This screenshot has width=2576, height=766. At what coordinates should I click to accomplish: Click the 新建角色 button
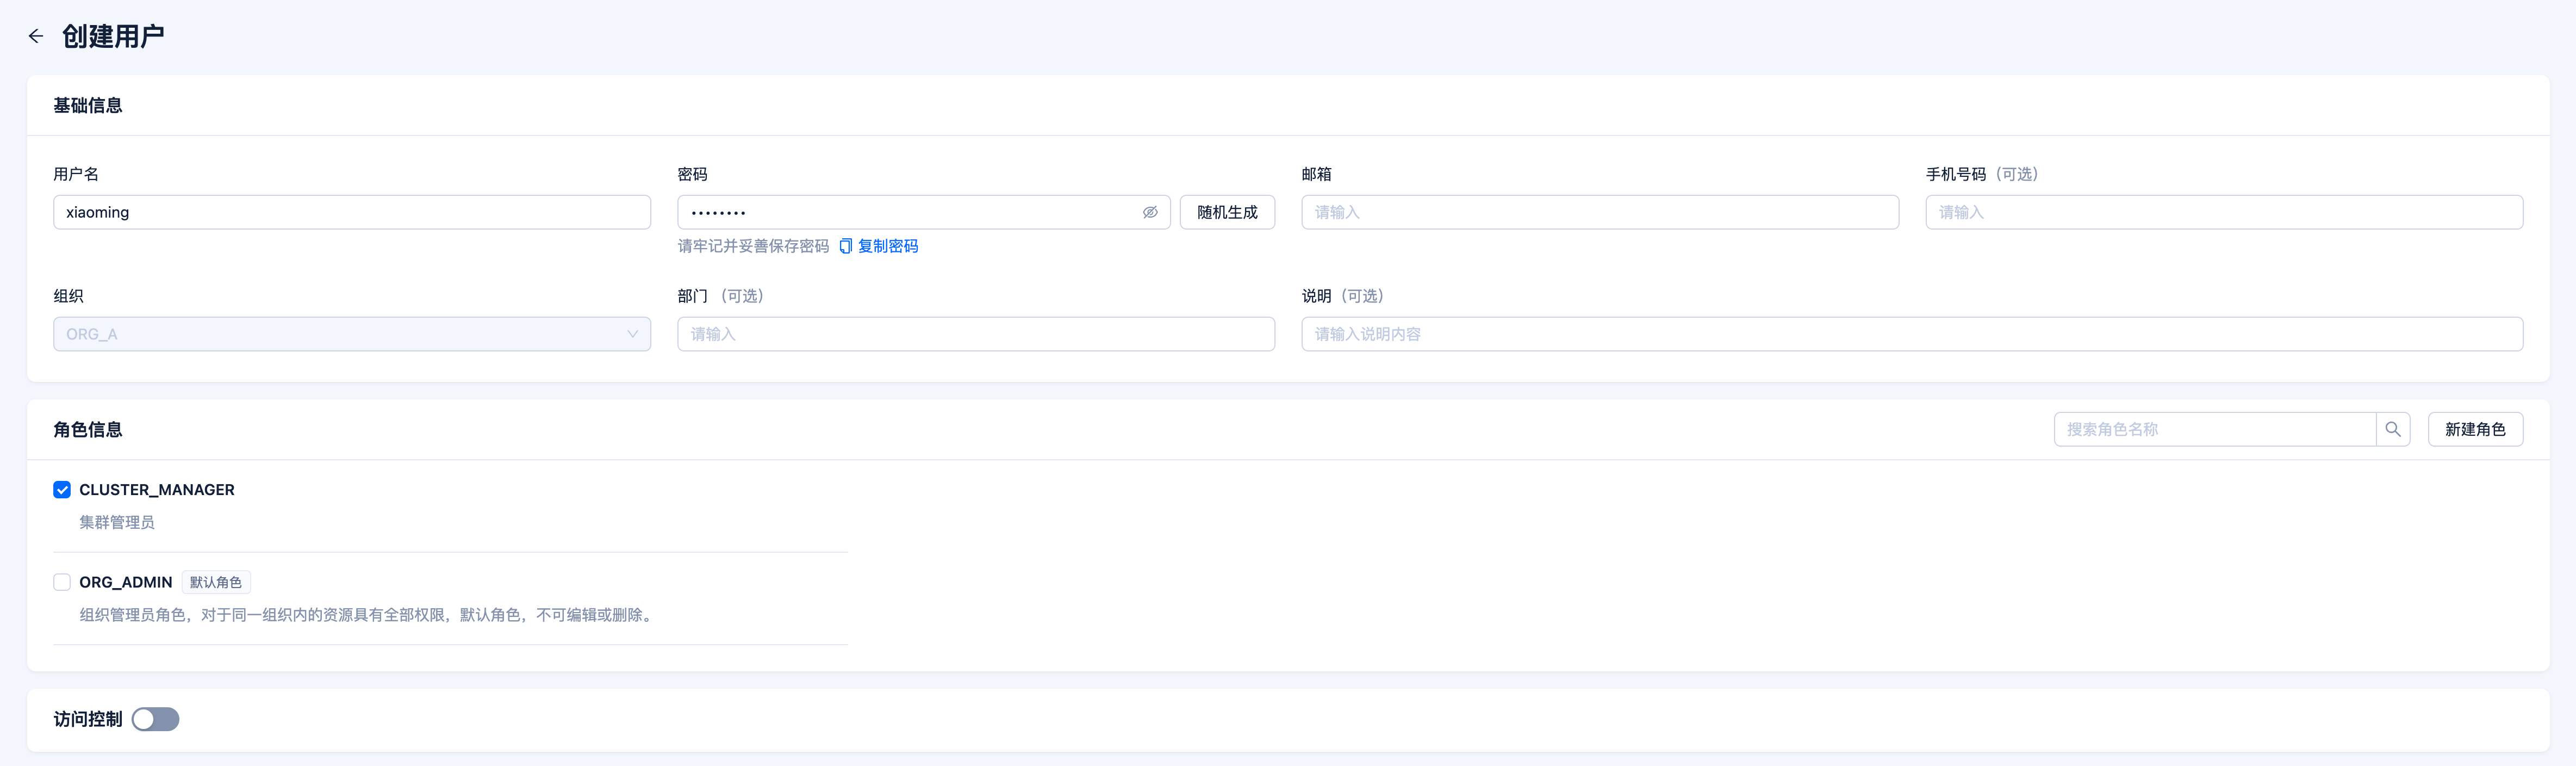2475,429
